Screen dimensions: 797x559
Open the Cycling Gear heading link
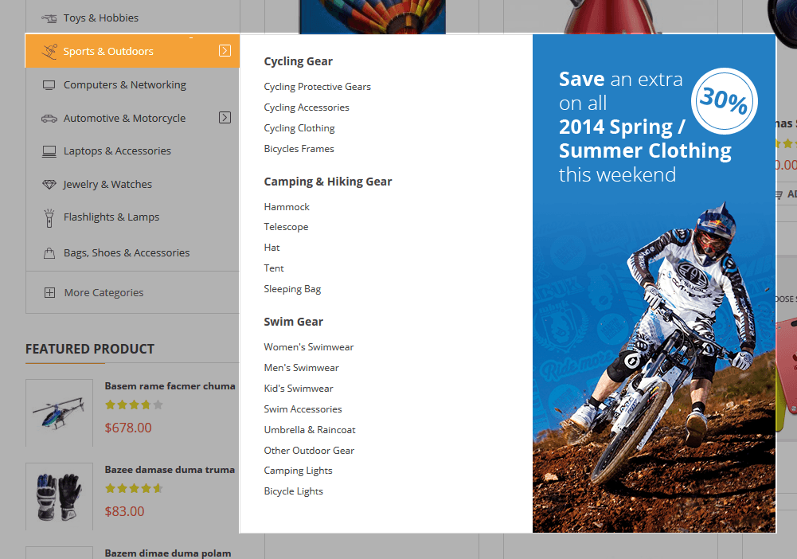(298, 61)
